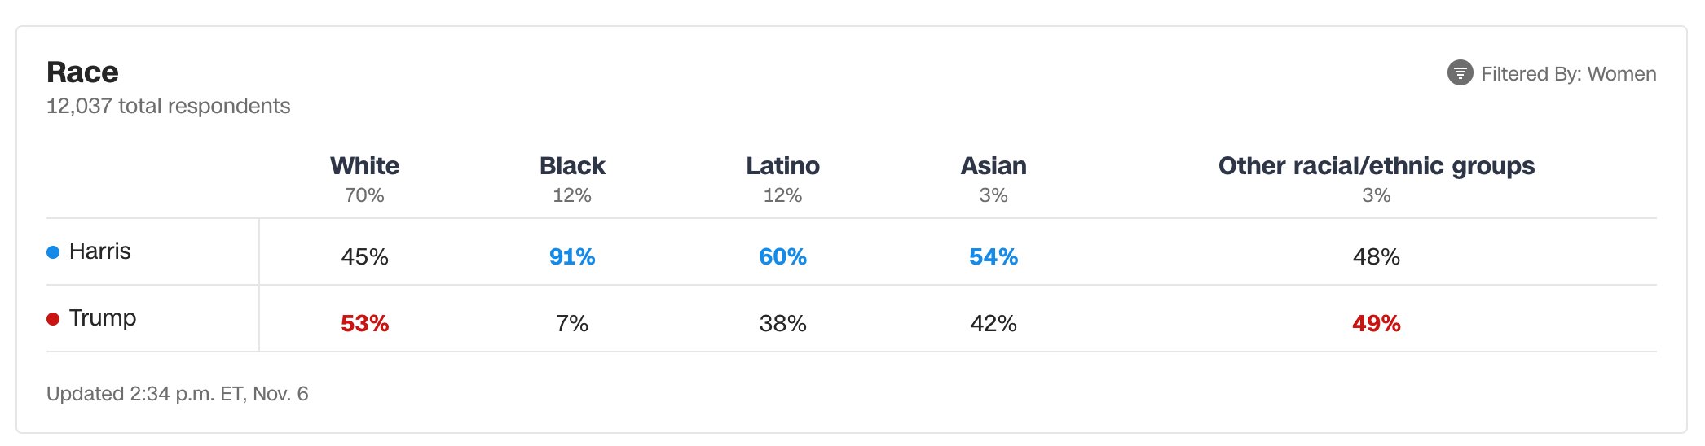
Task: Click Harris 91% value under Black
Action: pos(572,257)
